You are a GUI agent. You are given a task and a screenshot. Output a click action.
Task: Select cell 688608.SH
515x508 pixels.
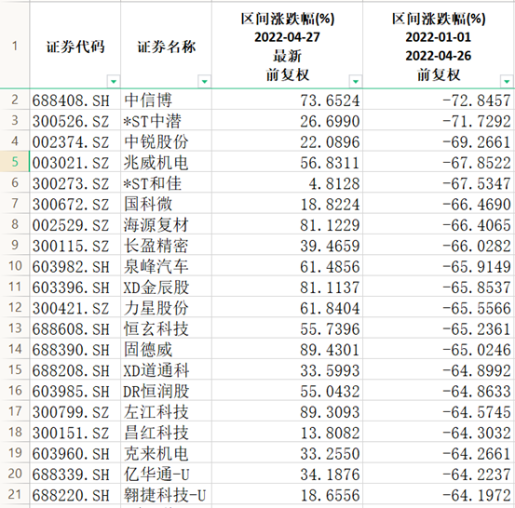(75, 328)
